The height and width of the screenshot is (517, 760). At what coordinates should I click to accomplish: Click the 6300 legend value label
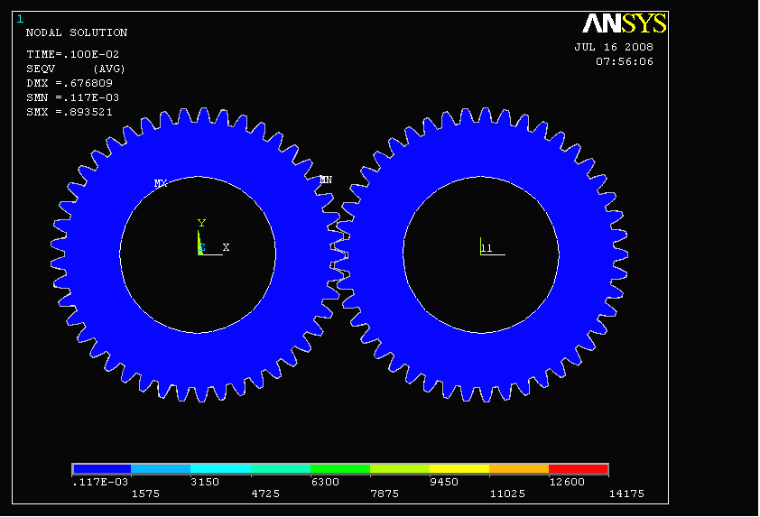(x=325, y=482)
